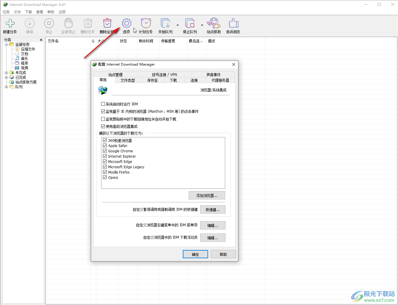This screenshot has width=398, height=305.
Task: Expand the 队列 tree node
Action: [6, 87]
